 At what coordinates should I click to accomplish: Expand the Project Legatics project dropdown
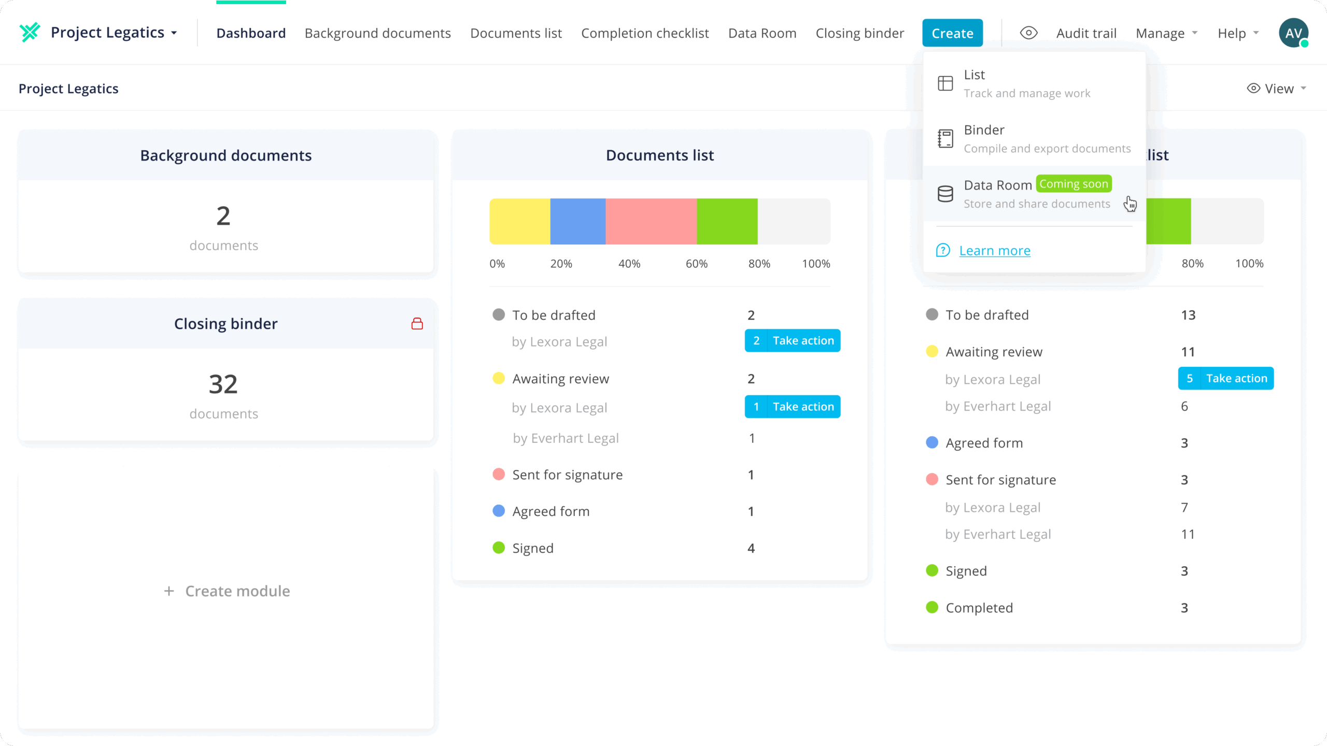point(114,33)
